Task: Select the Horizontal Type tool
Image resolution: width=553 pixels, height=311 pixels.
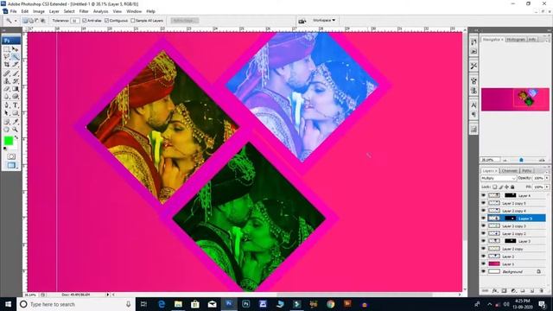Action: 16,105
